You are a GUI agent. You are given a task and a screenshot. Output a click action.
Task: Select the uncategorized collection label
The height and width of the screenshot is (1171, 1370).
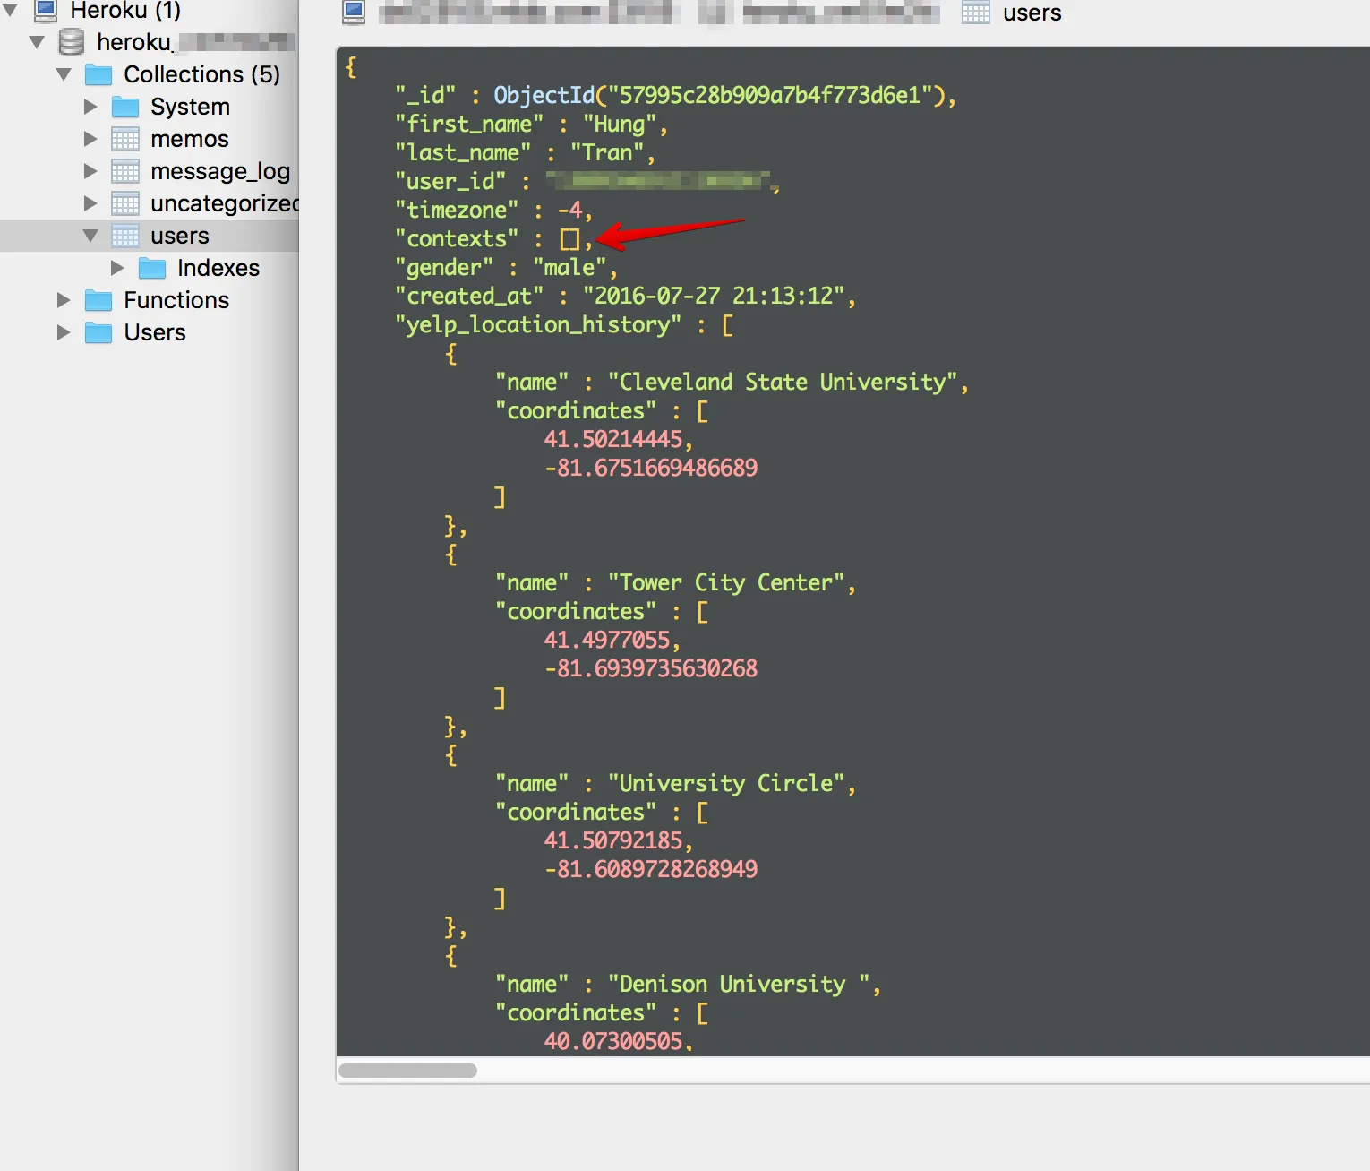[x=224, y=203]
